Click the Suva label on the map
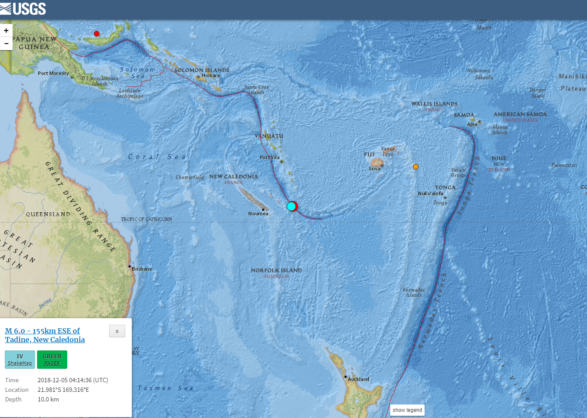 pos(374,169)
